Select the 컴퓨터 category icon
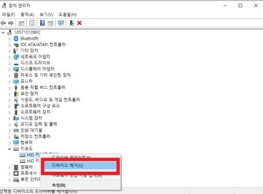This screenshot has width=263, height=194. click(x=16, y=142)
